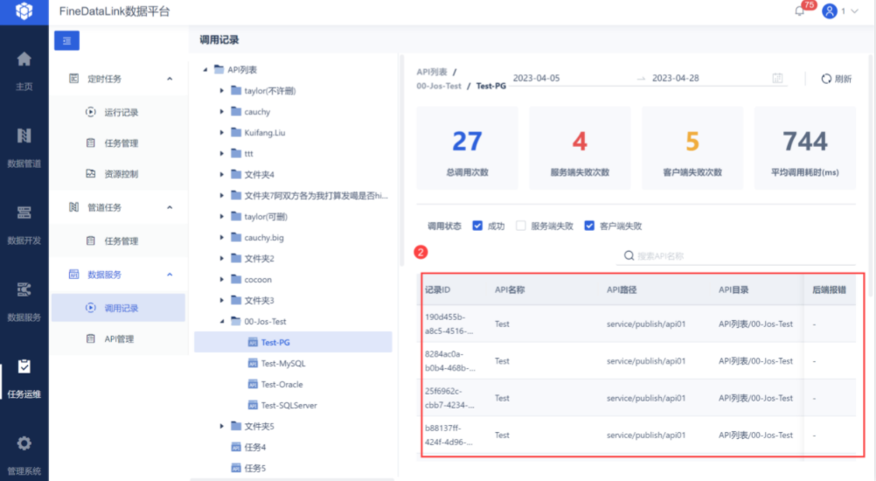
Task: Click the API列表 breadcrumb link
Action: (432, 72)
